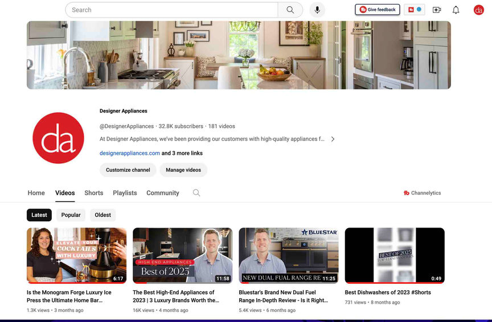Viewport: 492px width, 322px height.
Task: Select the Videos tab
Action: [65, 193]
